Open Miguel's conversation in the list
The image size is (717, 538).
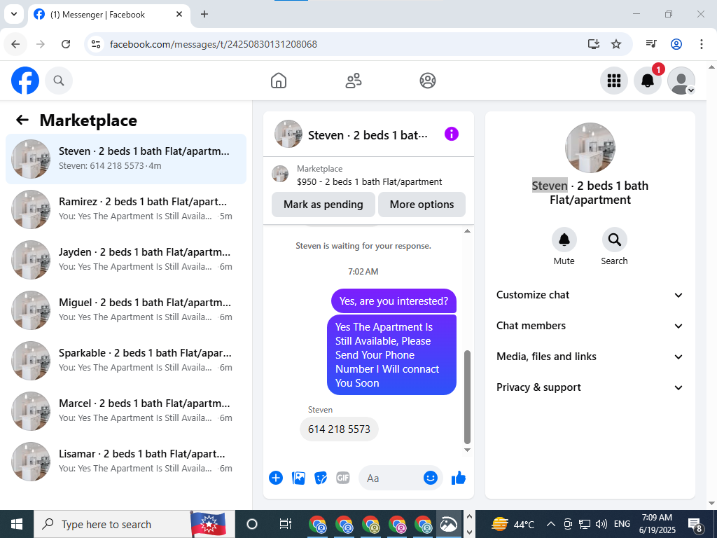tap(126, 310)
